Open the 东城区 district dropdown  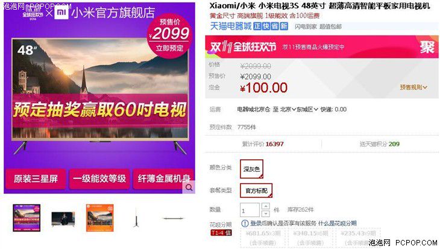(x=307, y=110)
